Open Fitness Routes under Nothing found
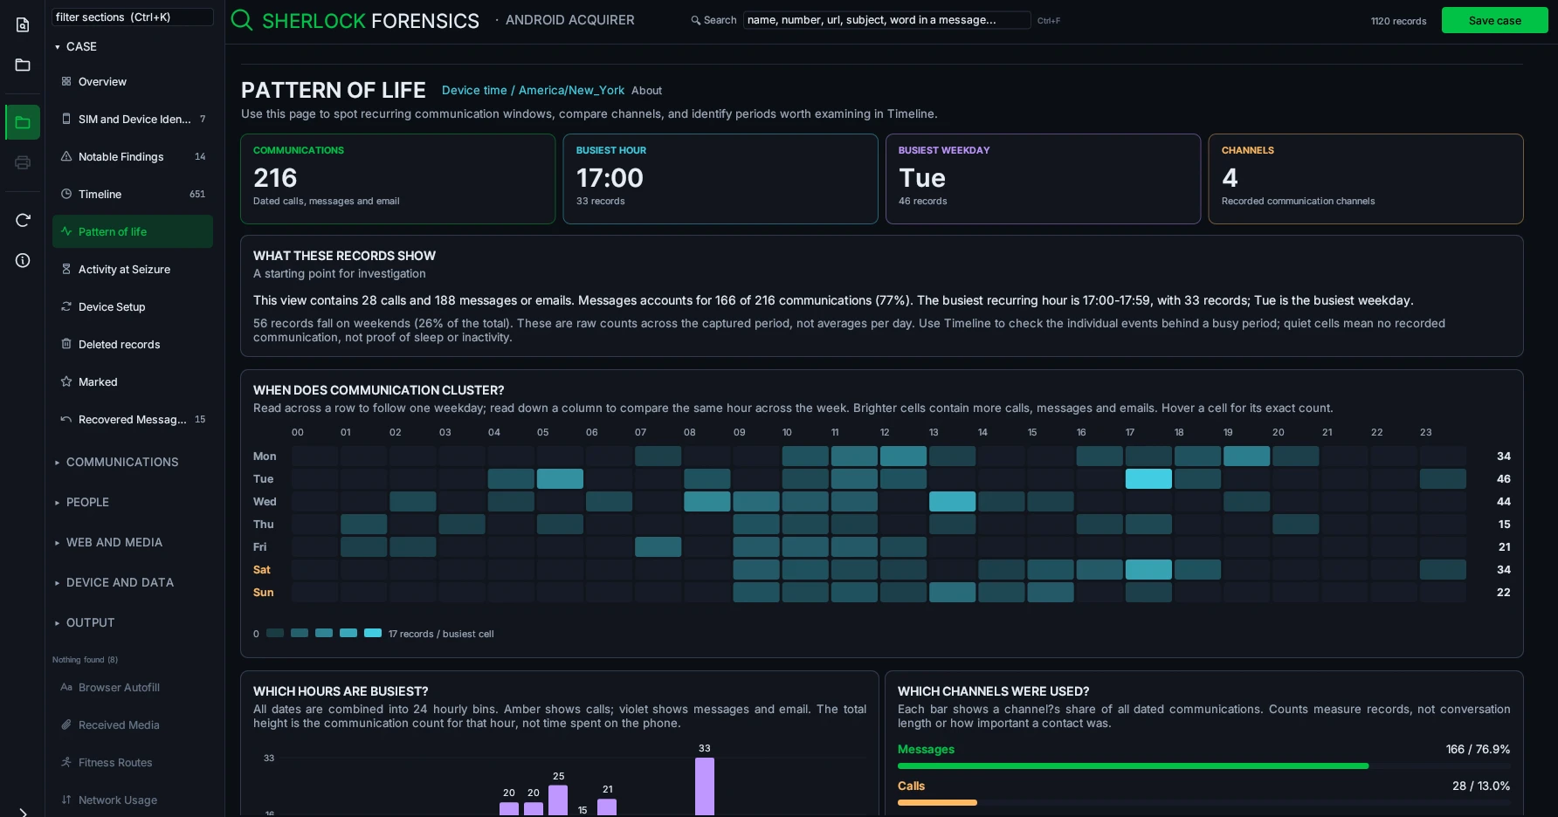Viewport: 1558px width, 817px height. [x=133, y=762]
